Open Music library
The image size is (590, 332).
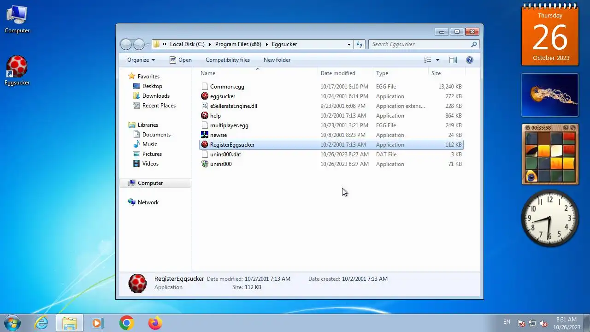[150, 144]
